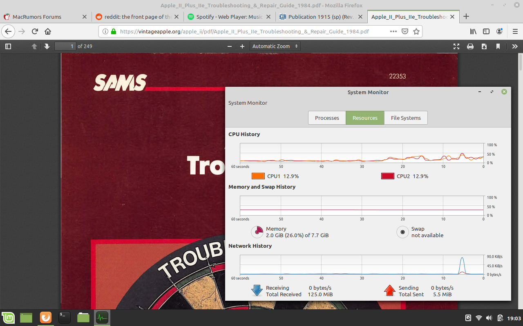Show desktop via panel icon
The width and height of the screenshot is (523, 326).
(x=26, y=317)
